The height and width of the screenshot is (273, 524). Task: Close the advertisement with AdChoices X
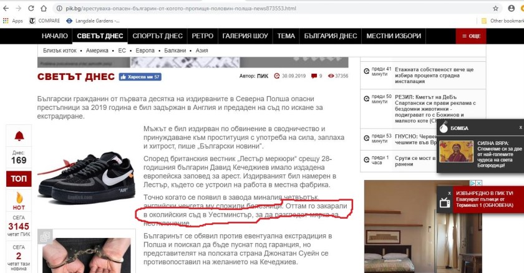479,183
